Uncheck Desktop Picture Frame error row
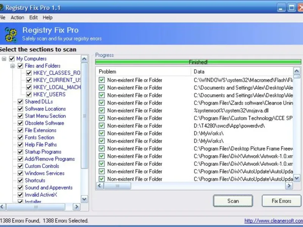303x227 pixels. 102,148
